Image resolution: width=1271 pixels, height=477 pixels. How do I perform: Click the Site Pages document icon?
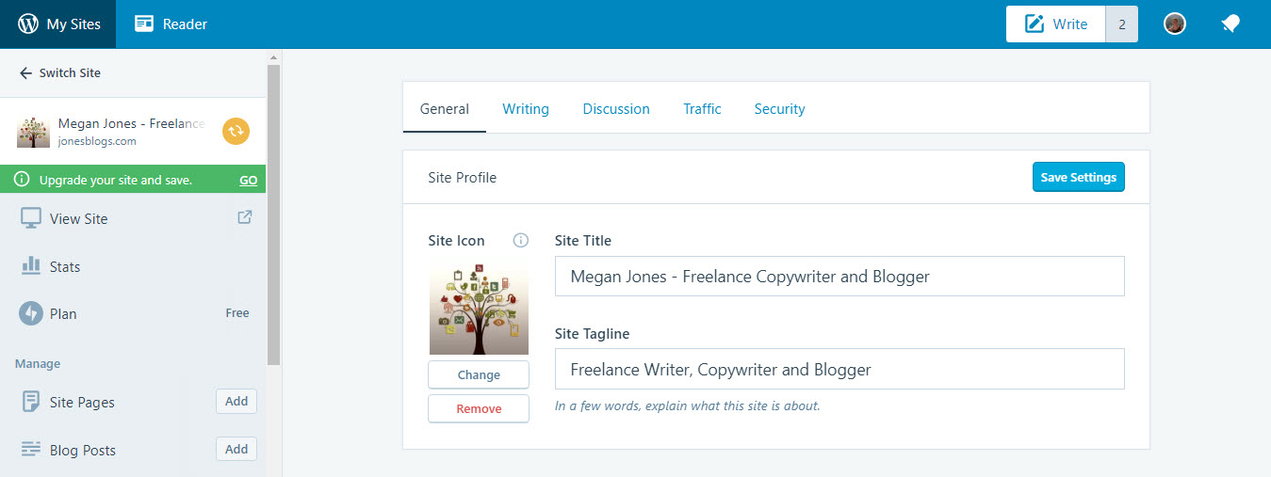31,402
